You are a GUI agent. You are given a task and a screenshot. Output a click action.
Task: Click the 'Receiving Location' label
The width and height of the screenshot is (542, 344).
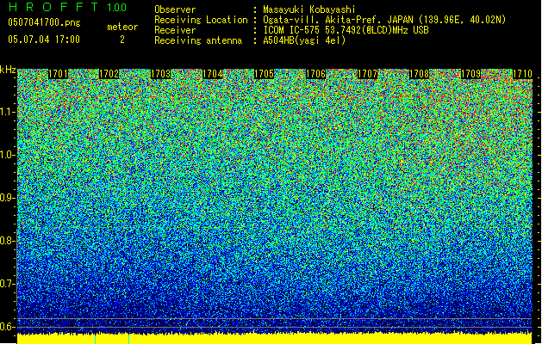[x=201, y=20]
